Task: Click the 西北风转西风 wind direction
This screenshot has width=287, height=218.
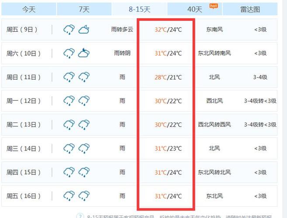Action: coord(214,125)
